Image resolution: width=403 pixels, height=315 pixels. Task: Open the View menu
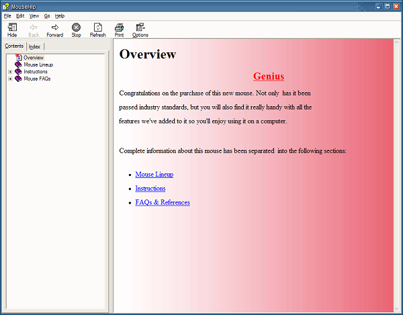34,15
